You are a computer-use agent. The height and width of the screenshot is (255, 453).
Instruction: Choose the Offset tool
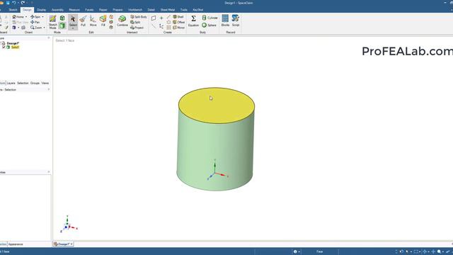pyautogui.click(x=179, y=22)
